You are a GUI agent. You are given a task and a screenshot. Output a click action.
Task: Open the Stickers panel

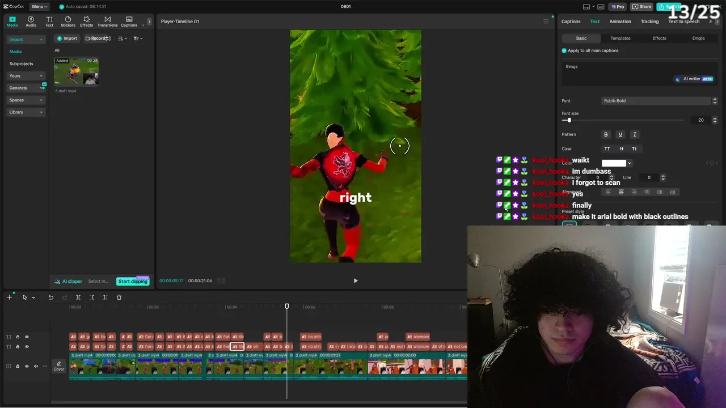68,22
